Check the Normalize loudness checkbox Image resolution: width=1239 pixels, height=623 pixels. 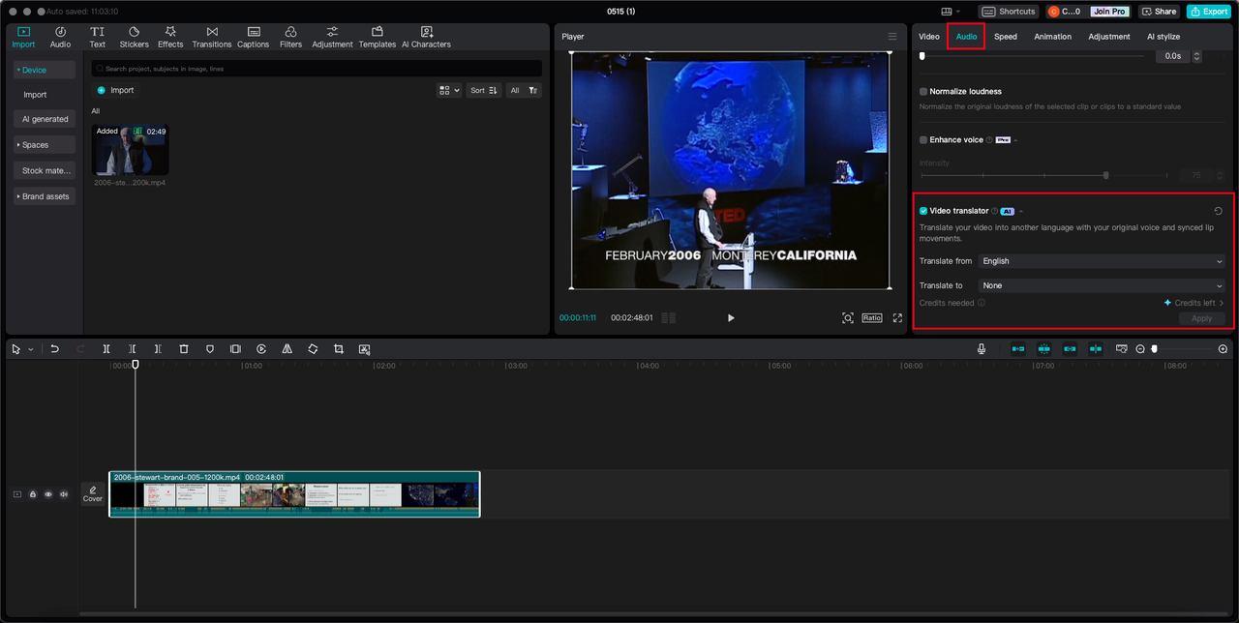923,92
